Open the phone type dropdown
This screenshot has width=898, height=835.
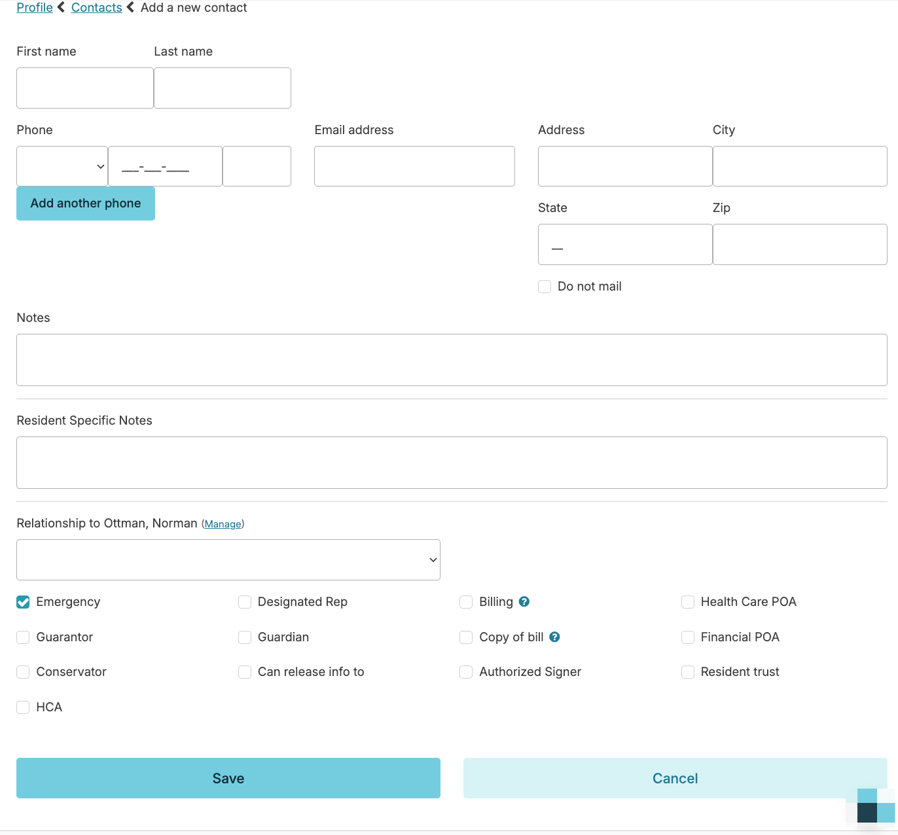(62, 166)
